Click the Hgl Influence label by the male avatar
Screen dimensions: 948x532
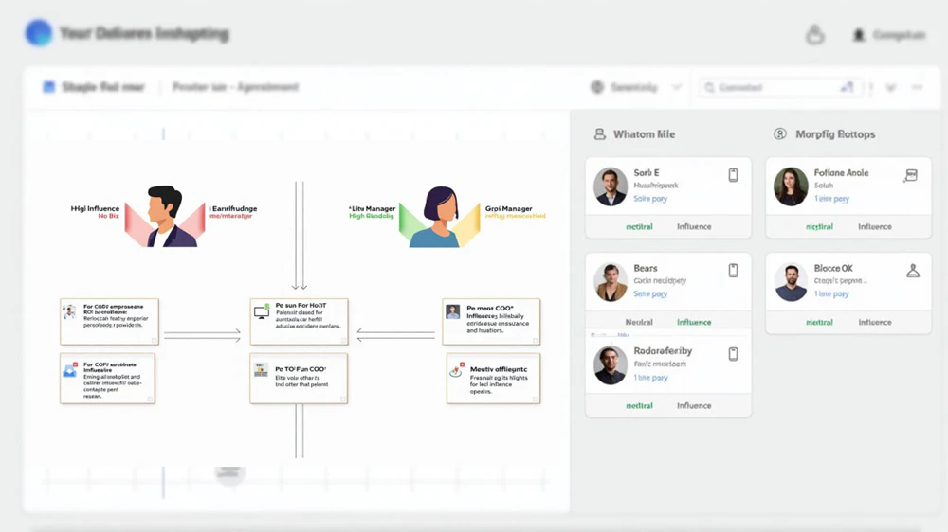[95, 208]
